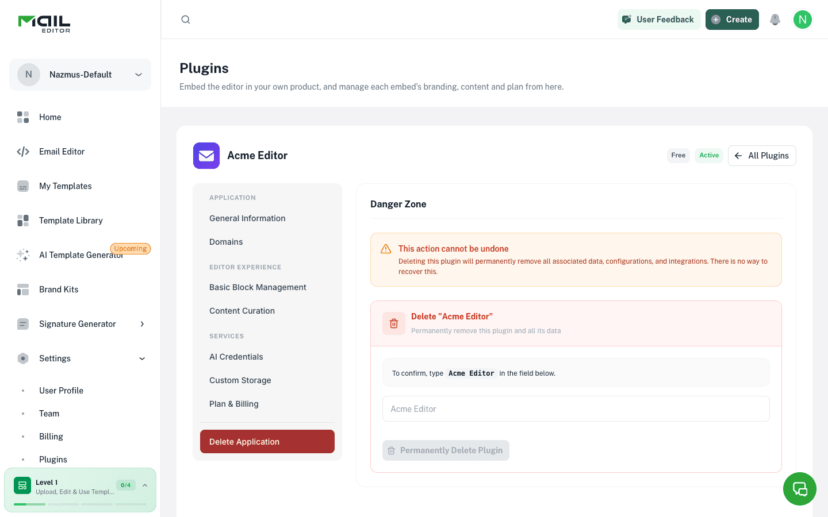The image size is (828, 517).
Task: Click the red trash icon beside Delete "Acme Editor"
Action: click(394, 323)
